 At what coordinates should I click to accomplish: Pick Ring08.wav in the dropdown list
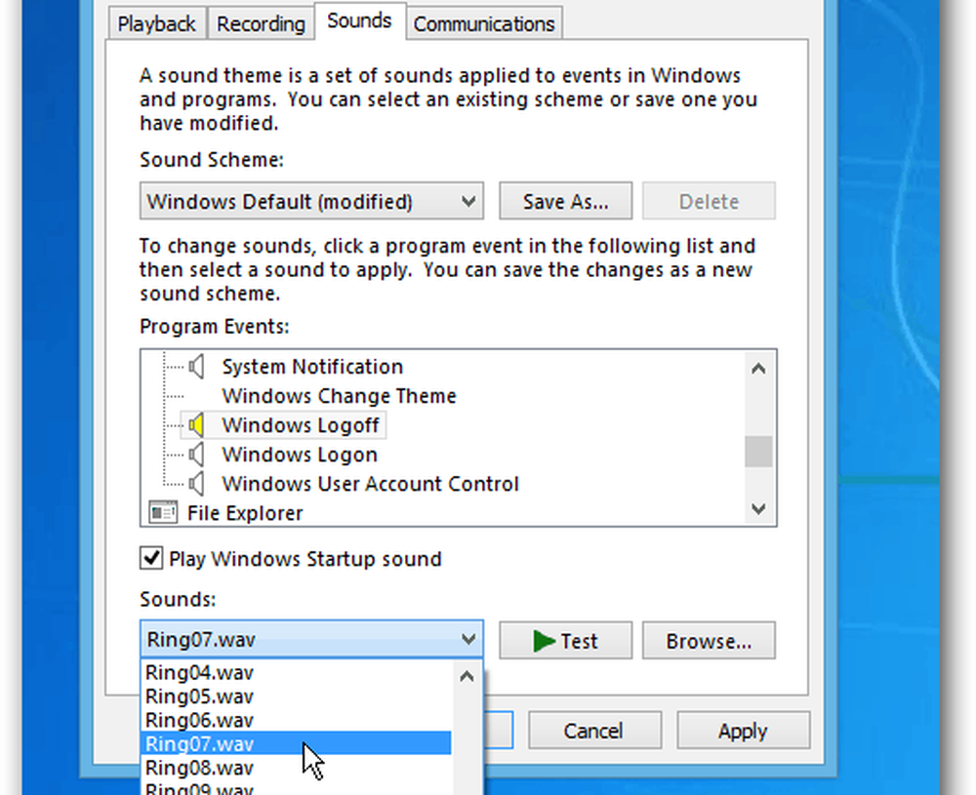point(199,768)
